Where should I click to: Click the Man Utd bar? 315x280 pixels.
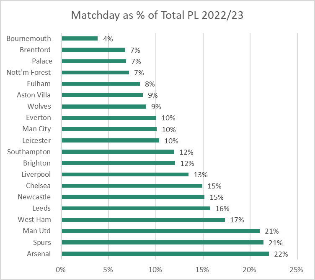(161, 231)
